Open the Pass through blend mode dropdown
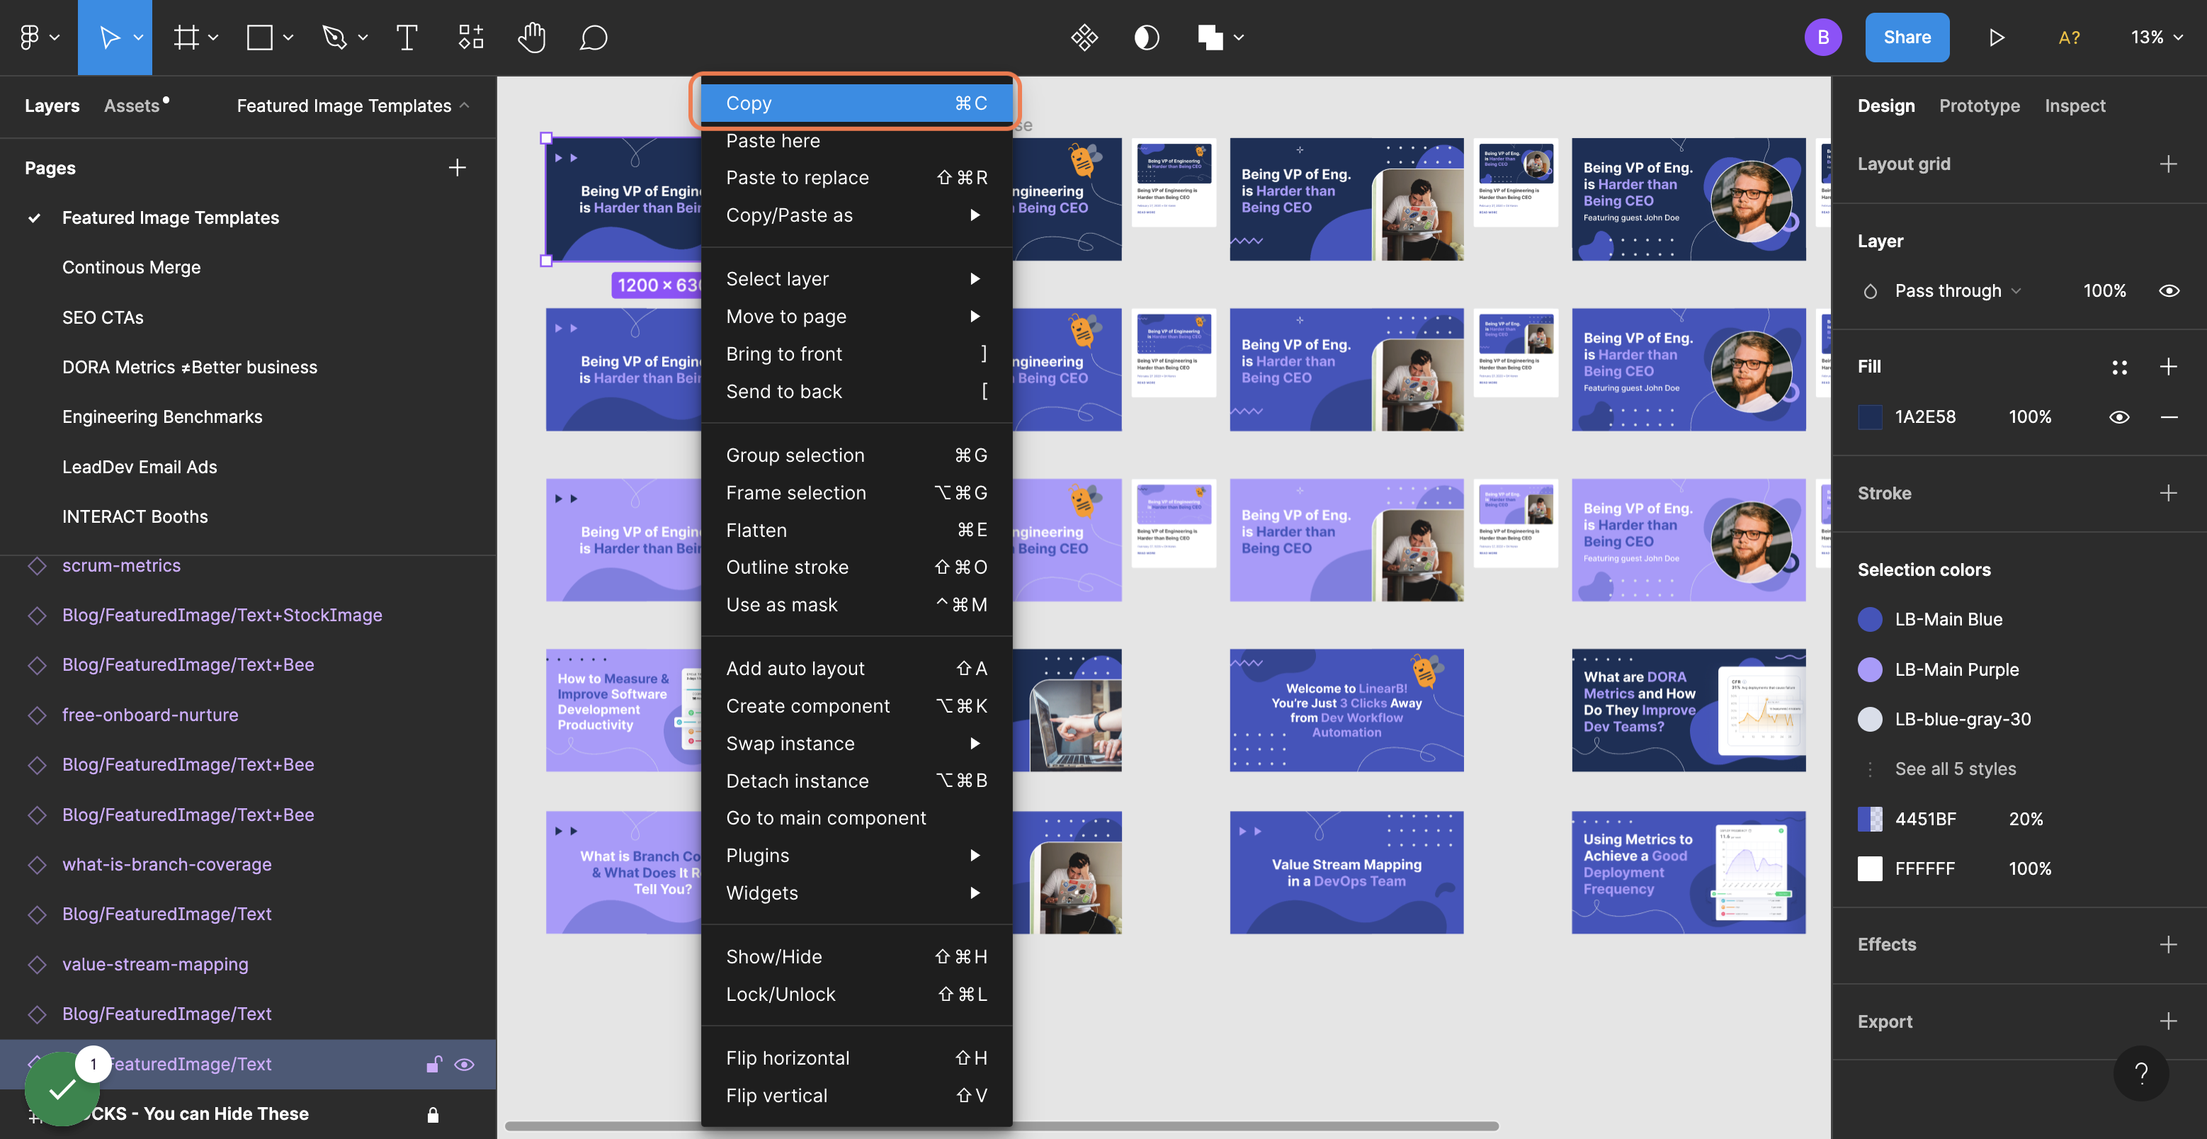2207x1139 pixels. 1958,290
